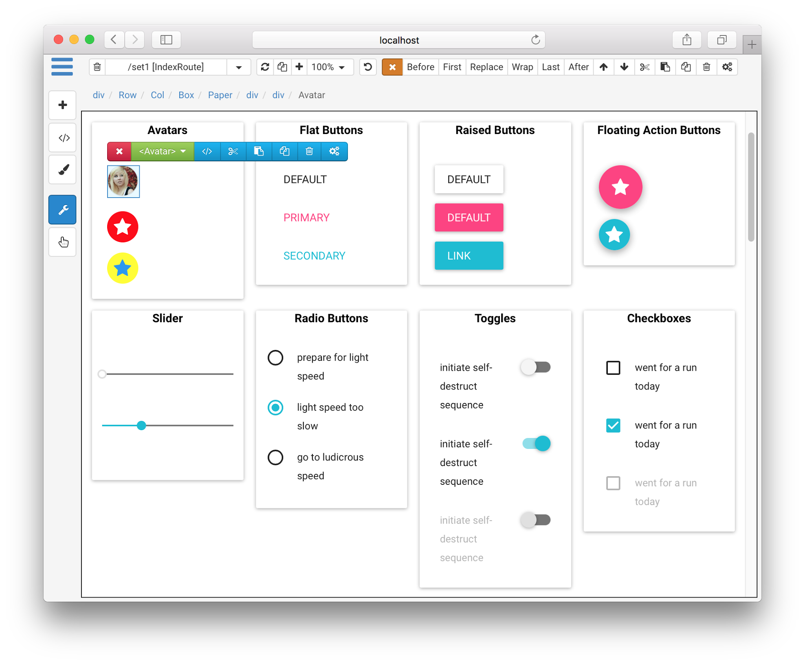Click the teal slider handle
Image resolution: width=805 pixels, height=664 pixels.
point(141,426)
